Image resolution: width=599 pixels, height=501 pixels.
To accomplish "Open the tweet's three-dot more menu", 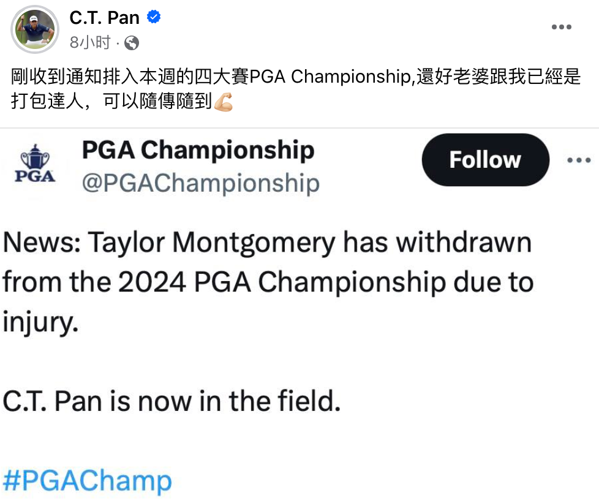I will 578,160.
